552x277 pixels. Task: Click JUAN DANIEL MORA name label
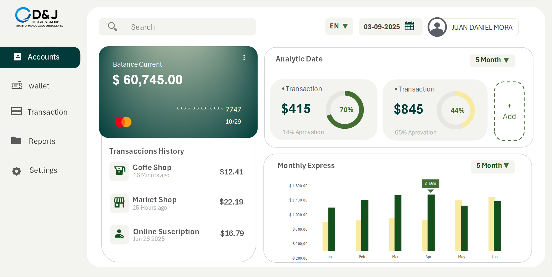tap(482, 27)
